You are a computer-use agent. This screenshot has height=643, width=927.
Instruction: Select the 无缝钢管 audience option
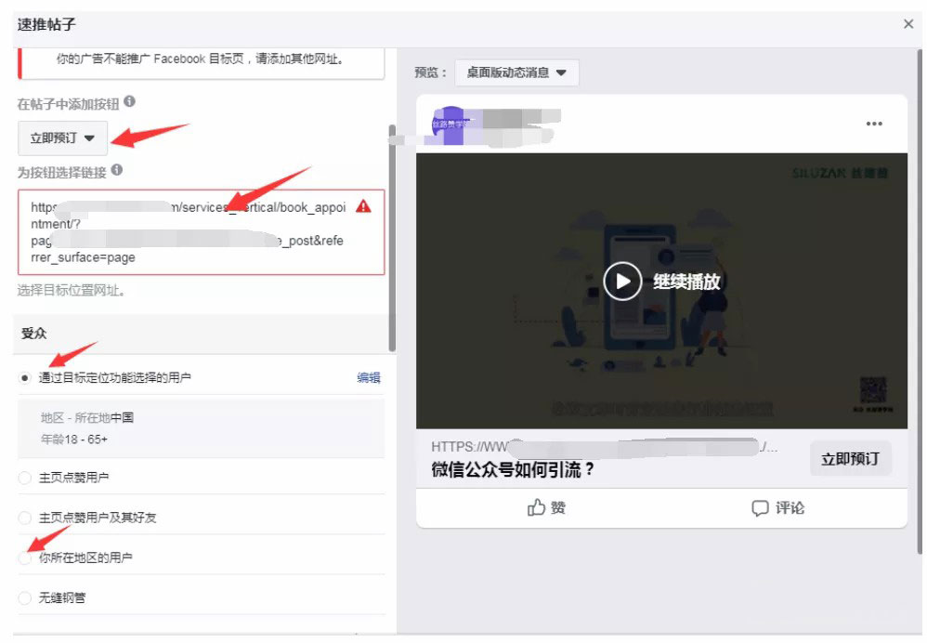(25, 597)
